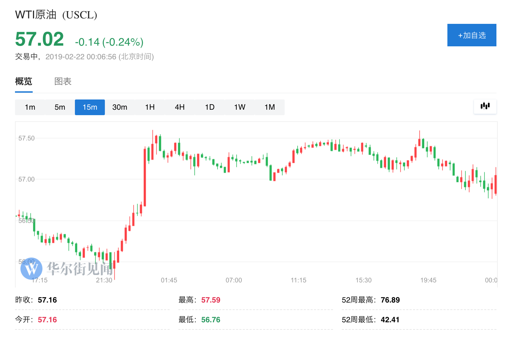The image size is (508, 340).
Task: Show the 1M monthly chart
Action: point(270,107)
